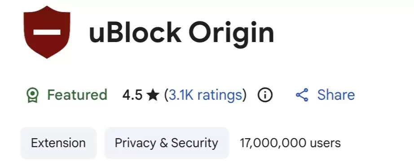The height and width of the screenshot is (161, 414).
Task: Click the word uBlock in the title
Action: (135, 33)
